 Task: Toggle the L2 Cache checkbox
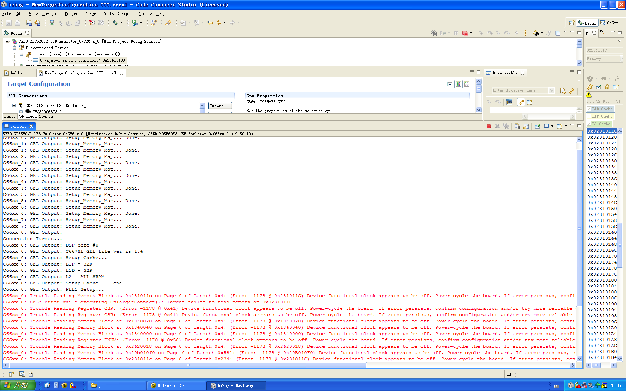pos(589,124)
